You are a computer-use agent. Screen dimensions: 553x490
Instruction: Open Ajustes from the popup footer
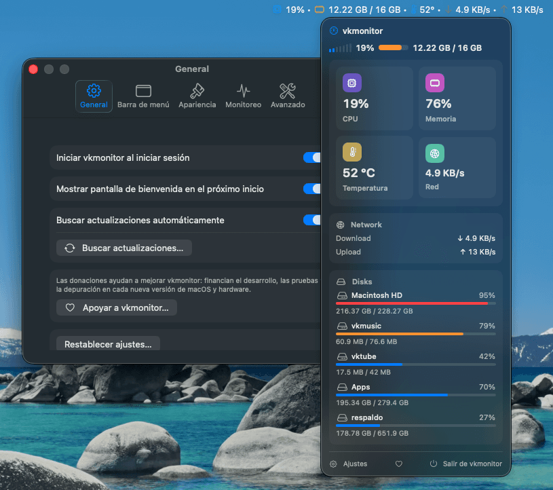349,464
